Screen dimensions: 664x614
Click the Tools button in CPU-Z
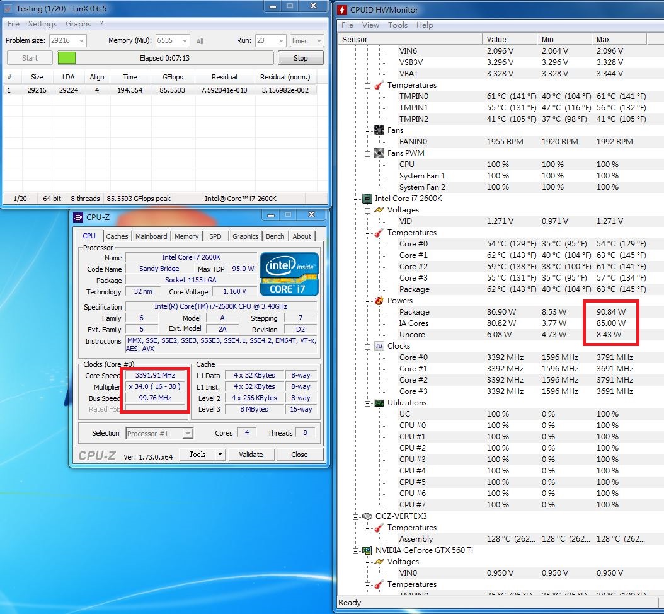tap(197, 455)
